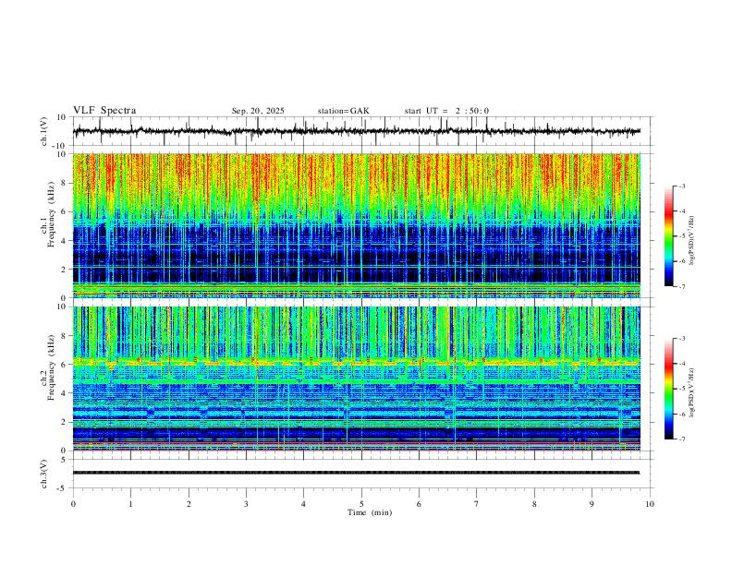The width and height of the screenshot is (732, 565).
Task: Click the "8" kHz tick on ch.1 spectrogram axis
Action: (x=66, y=183)
